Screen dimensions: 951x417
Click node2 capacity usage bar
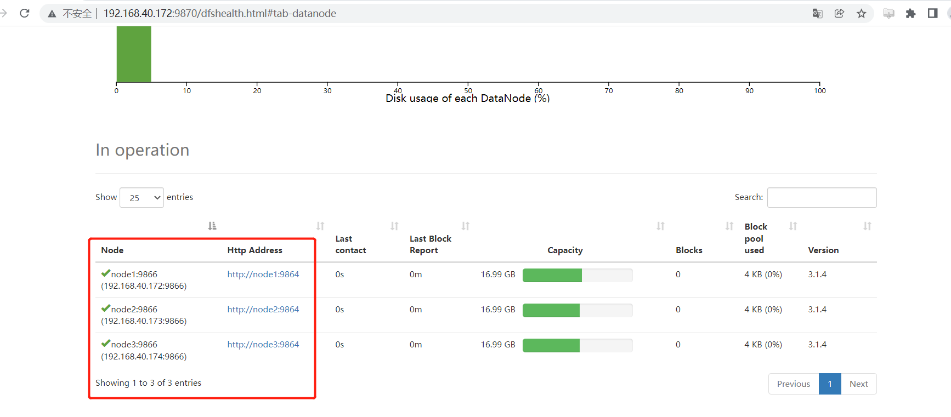tap(578, 310)
